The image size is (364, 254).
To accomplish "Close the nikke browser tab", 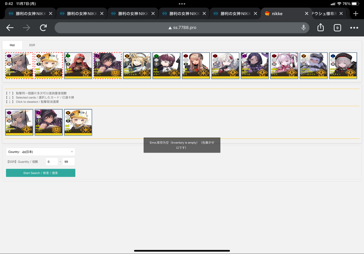I will (x=306, y=14).
